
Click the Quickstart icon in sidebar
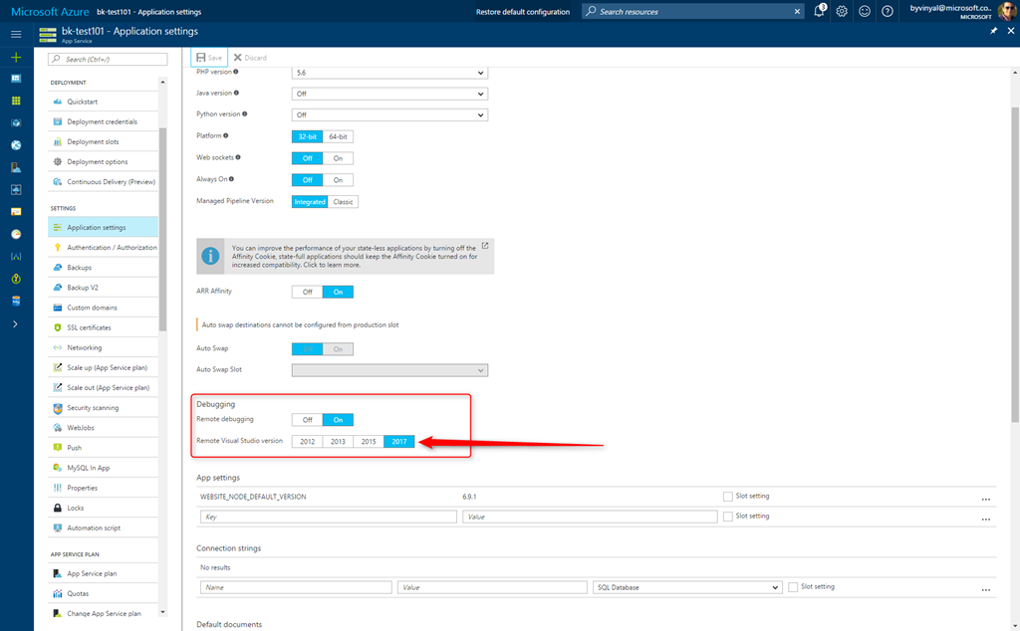tap(57, 102)
